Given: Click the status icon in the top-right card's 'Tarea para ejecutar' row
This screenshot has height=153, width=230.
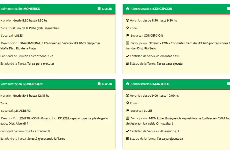Looking at the screenshot, I should tap(128, 63).
